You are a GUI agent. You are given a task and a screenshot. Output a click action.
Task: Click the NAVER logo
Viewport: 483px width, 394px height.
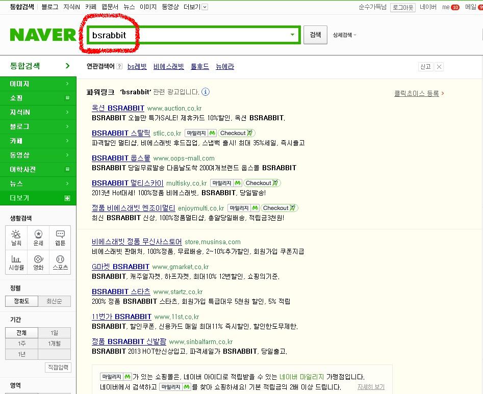[43, 35]
